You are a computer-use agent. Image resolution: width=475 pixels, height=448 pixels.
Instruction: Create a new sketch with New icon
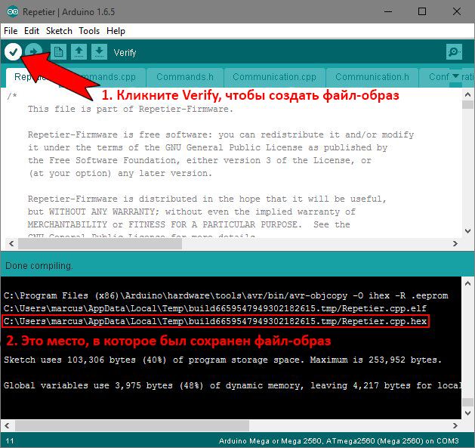(59, 52)
